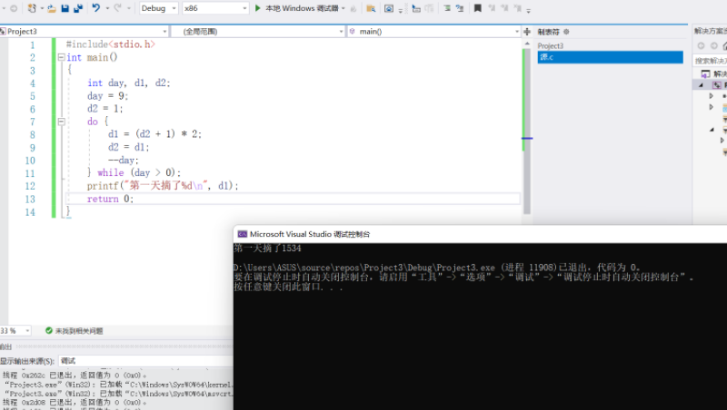
Task: Click the navigate forward arrow in toolbar
Action: (x=14, y=8)
